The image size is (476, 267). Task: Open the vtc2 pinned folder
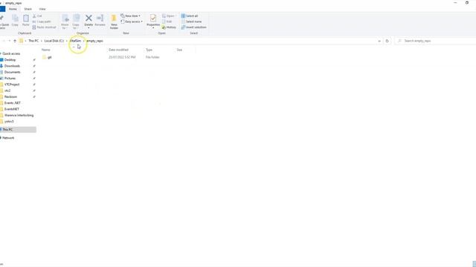click(x=7, y=90)
